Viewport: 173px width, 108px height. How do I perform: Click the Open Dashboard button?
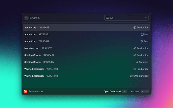coord(112,92)
